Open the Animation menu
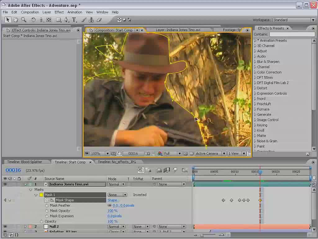318x239 pixels. (75, 12)
